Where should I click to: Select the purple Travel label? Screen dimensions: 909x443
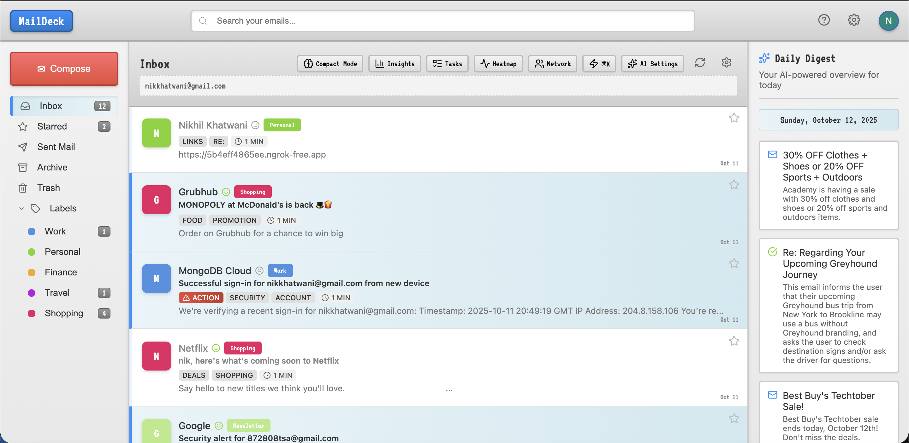[57, 293]
